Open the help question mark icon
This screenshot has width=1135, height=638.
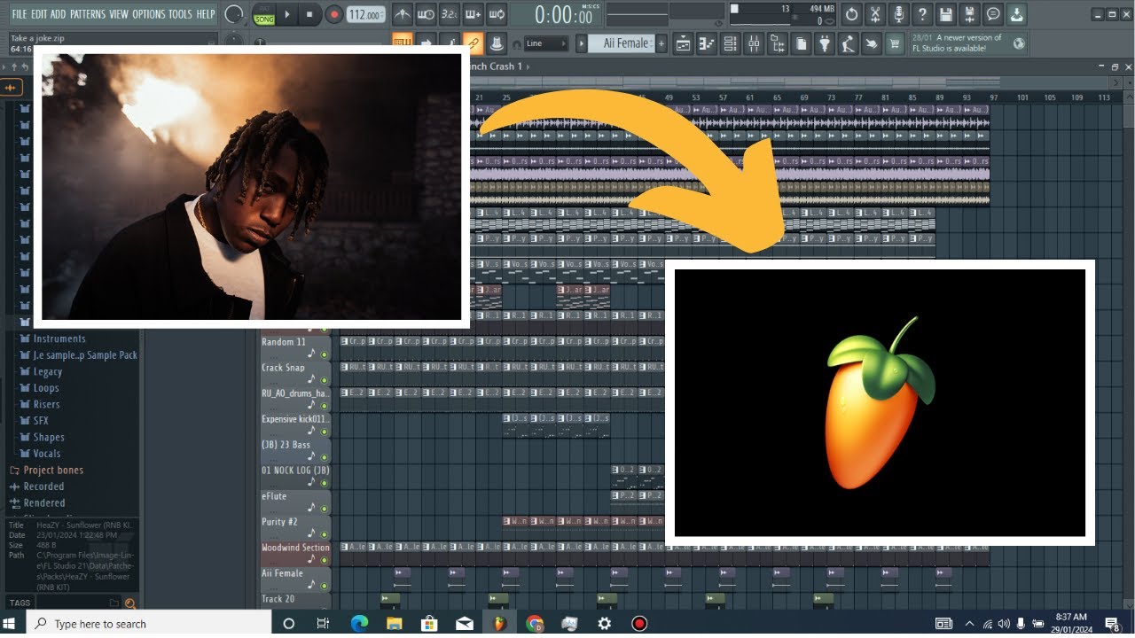[x=923, y=14]
